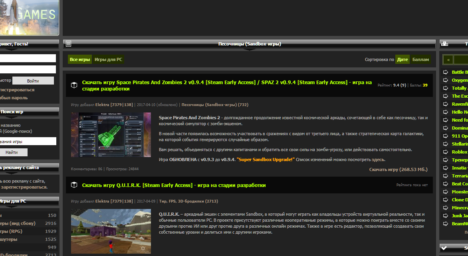Open the Тир, FPS, 3D-бродилки (2713) category link
Screen dimensions: 468x256
pyautogui.click(x=188, y=201)
